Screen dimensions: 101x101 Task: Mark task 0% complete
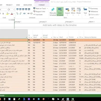click(17, 9)
